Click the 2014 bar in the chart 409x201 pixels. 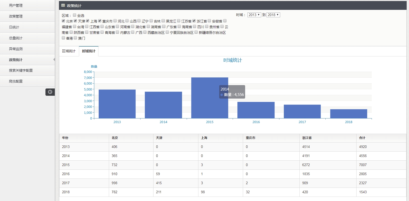point(163,105)
